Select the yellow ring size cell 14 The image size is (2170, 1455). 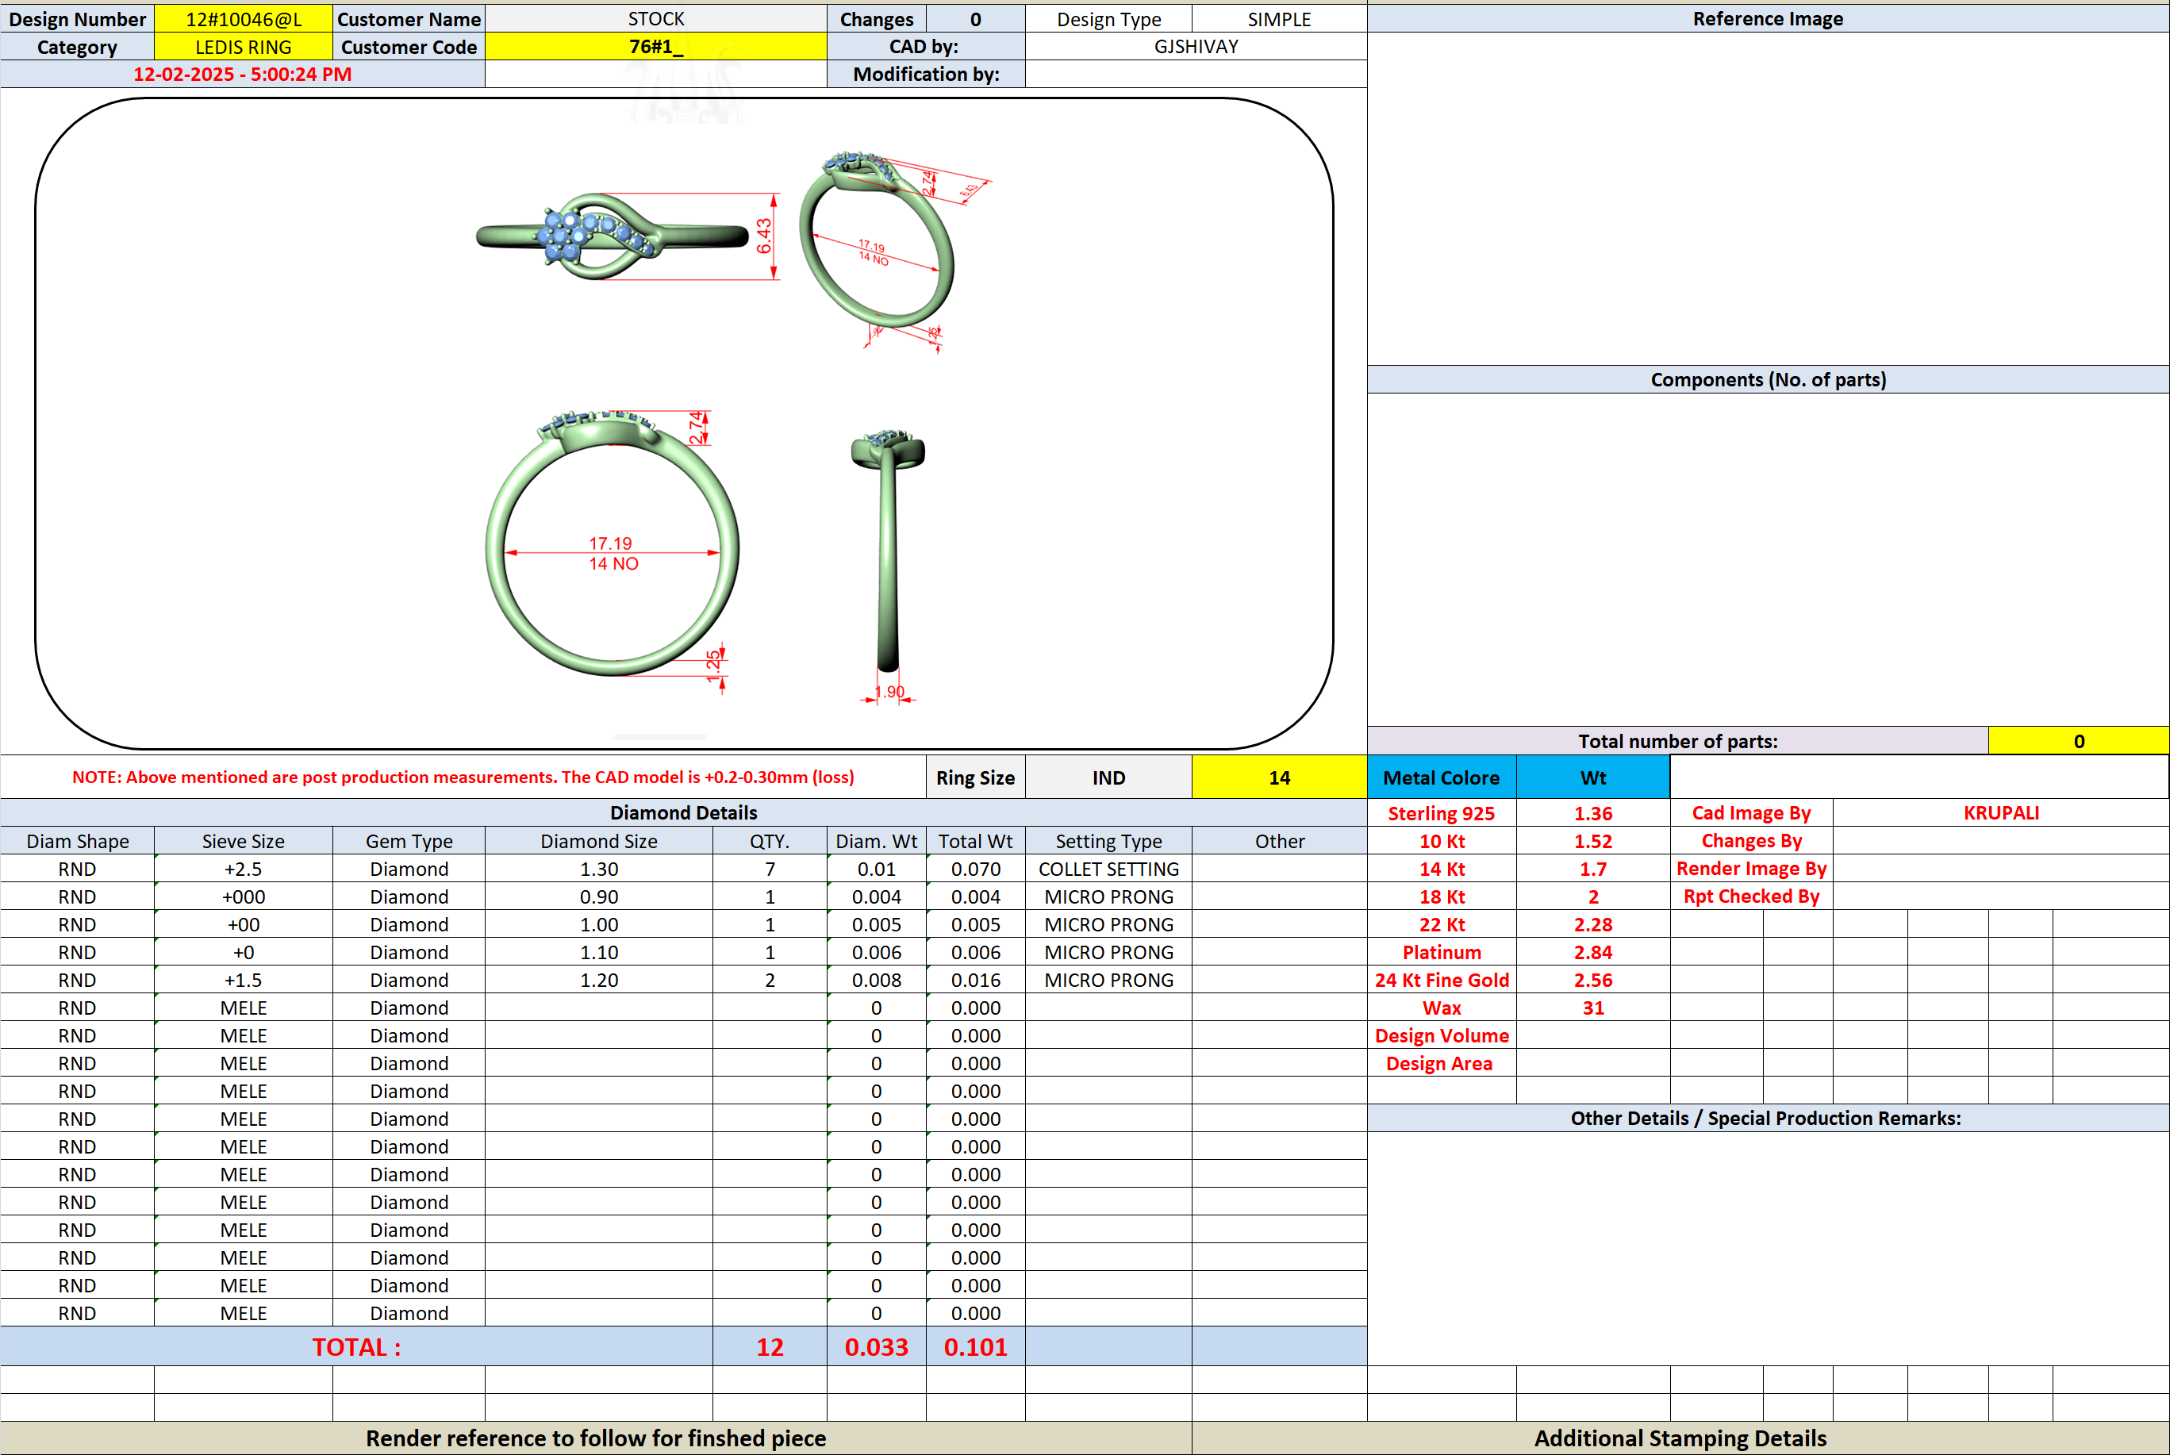click(1278, 777)
